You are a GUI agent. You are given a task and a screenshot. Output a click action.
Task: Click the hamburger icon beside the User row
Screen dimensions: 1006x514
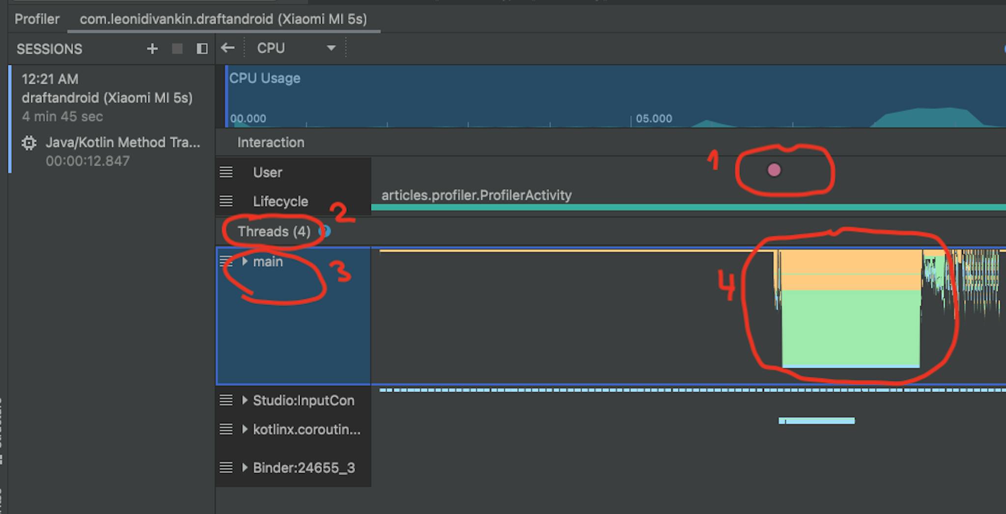226,172
